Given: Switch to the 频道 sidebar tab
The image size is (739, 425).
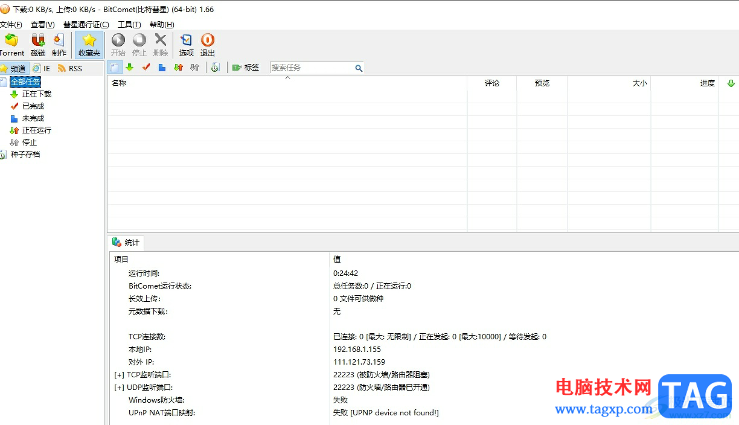Looking at the screenshot, I should tap(14, 69).
